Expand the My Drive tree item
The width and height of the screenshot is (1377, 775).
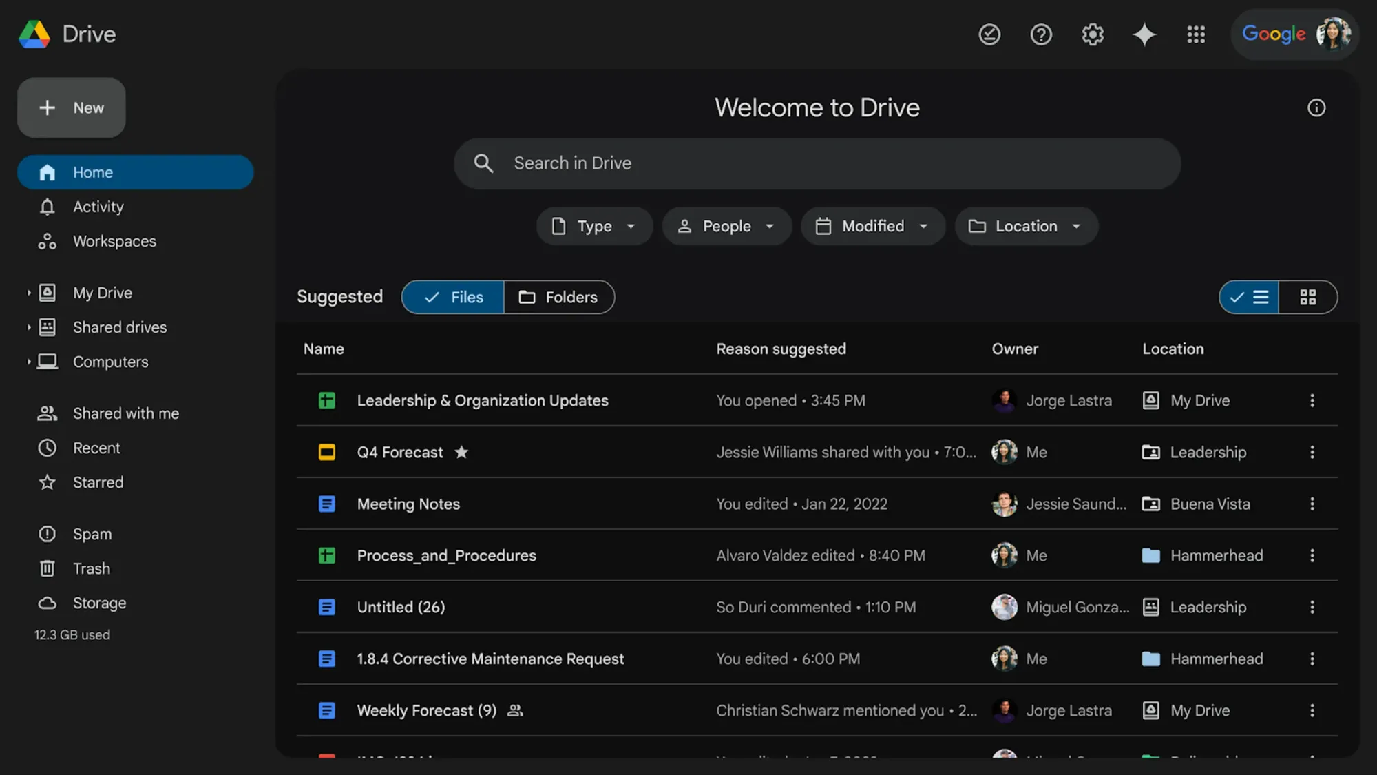[29, 292]
